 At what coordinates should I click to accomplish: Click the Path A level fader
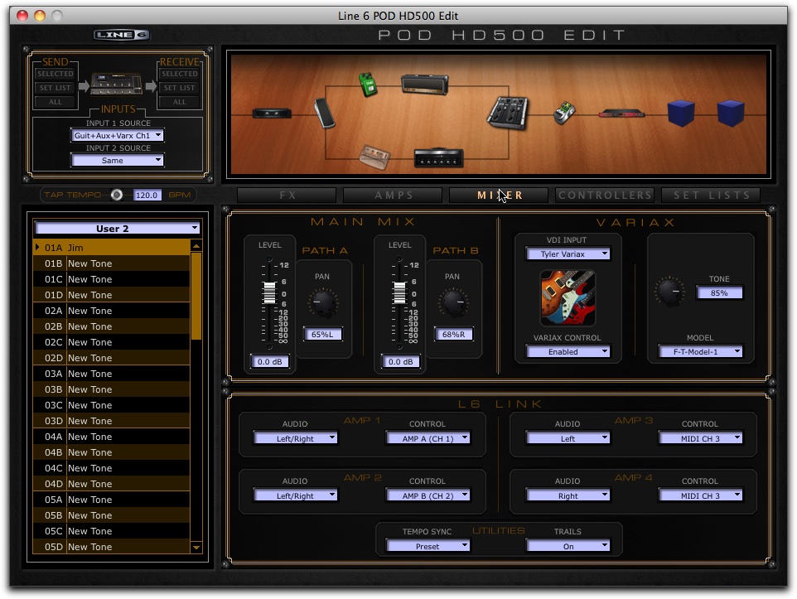pos(269,293)
